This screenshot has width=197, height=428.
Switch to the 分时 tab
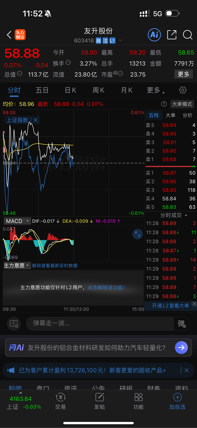(14, 90)
